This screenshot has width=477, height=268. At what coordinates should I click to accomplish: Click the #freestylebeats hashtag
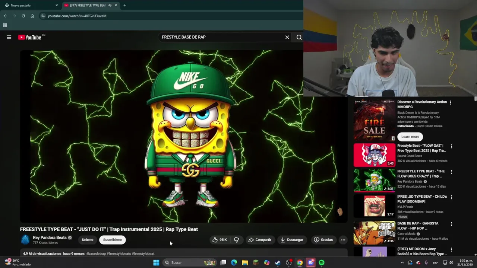[x=119, y=253]
